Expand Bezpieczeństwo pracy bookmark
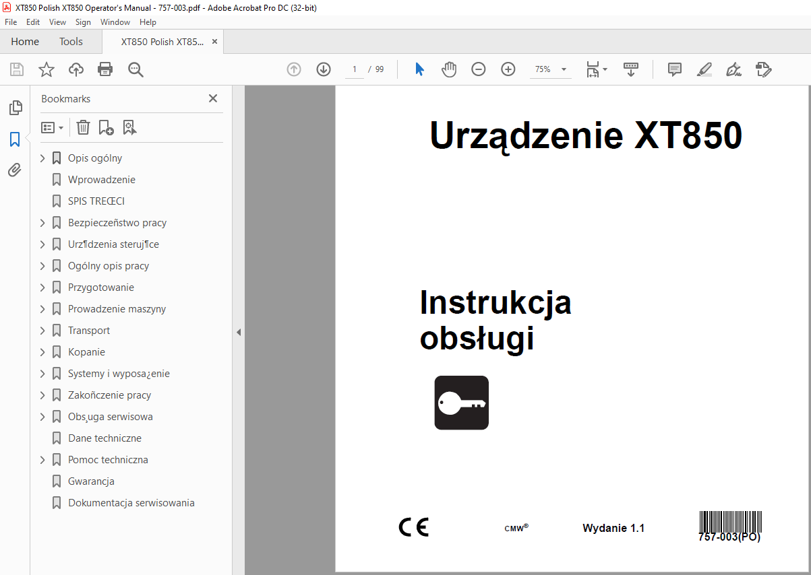811x575 pixels. [42, 223]
